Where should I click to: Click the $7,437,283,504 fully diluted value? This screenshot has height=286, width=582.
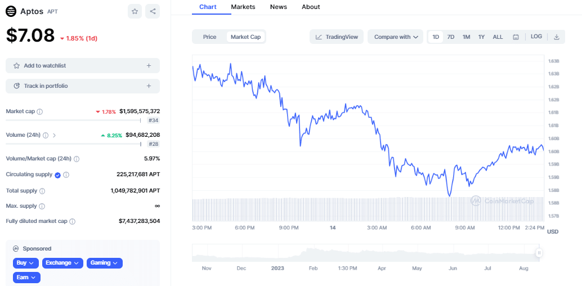[140, 221]
